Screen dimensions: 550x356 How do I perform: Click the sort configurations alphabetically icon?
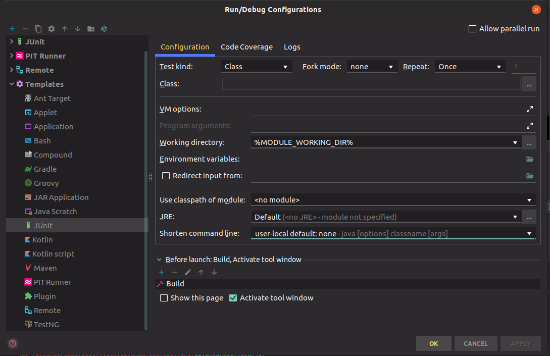point(104,29)
